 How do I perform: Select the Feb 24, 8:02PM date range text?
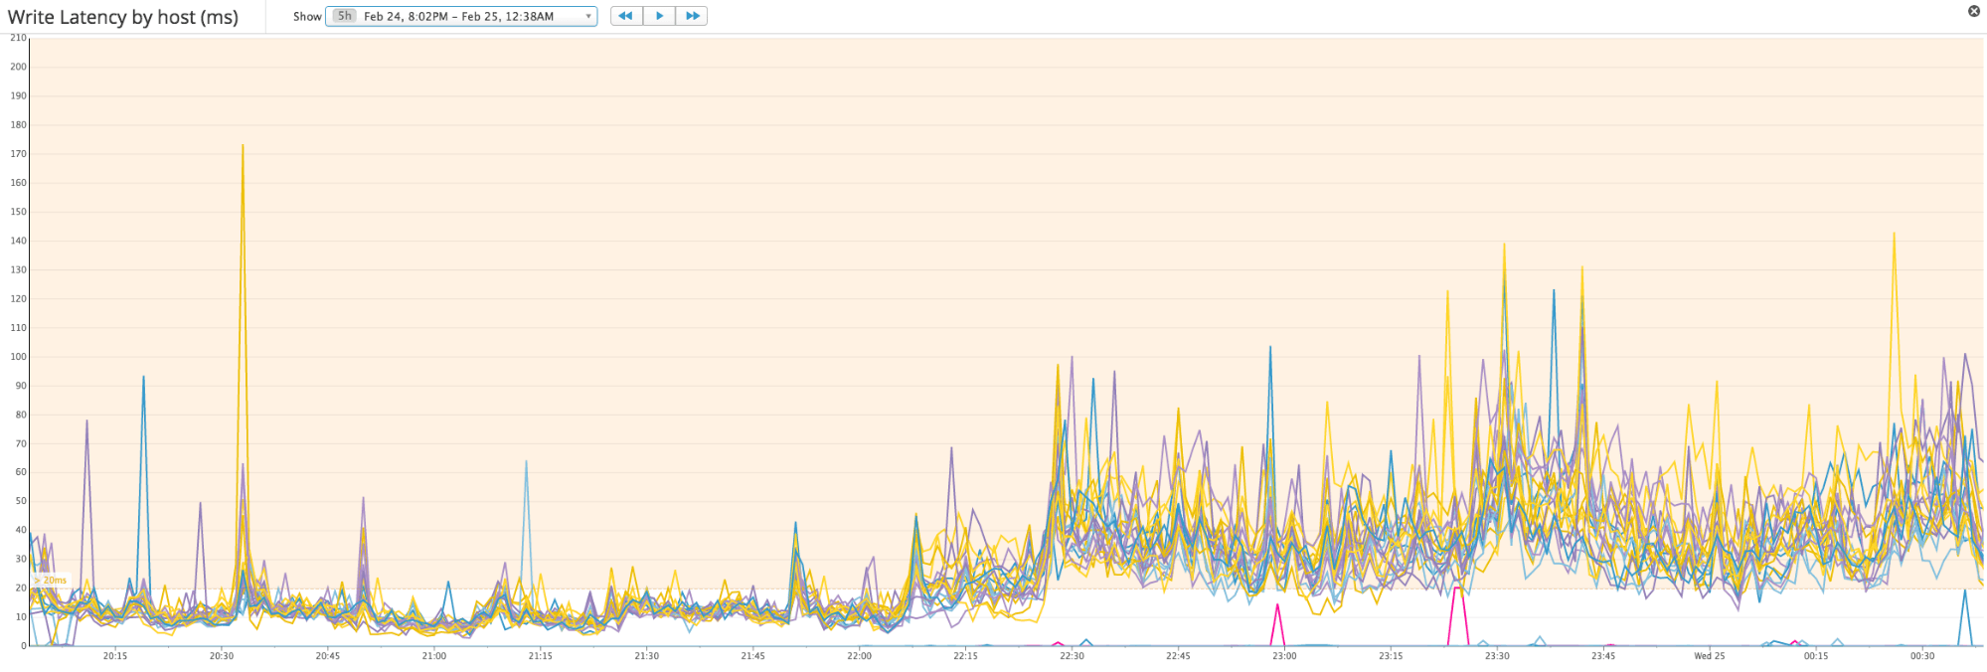(458, 17)
